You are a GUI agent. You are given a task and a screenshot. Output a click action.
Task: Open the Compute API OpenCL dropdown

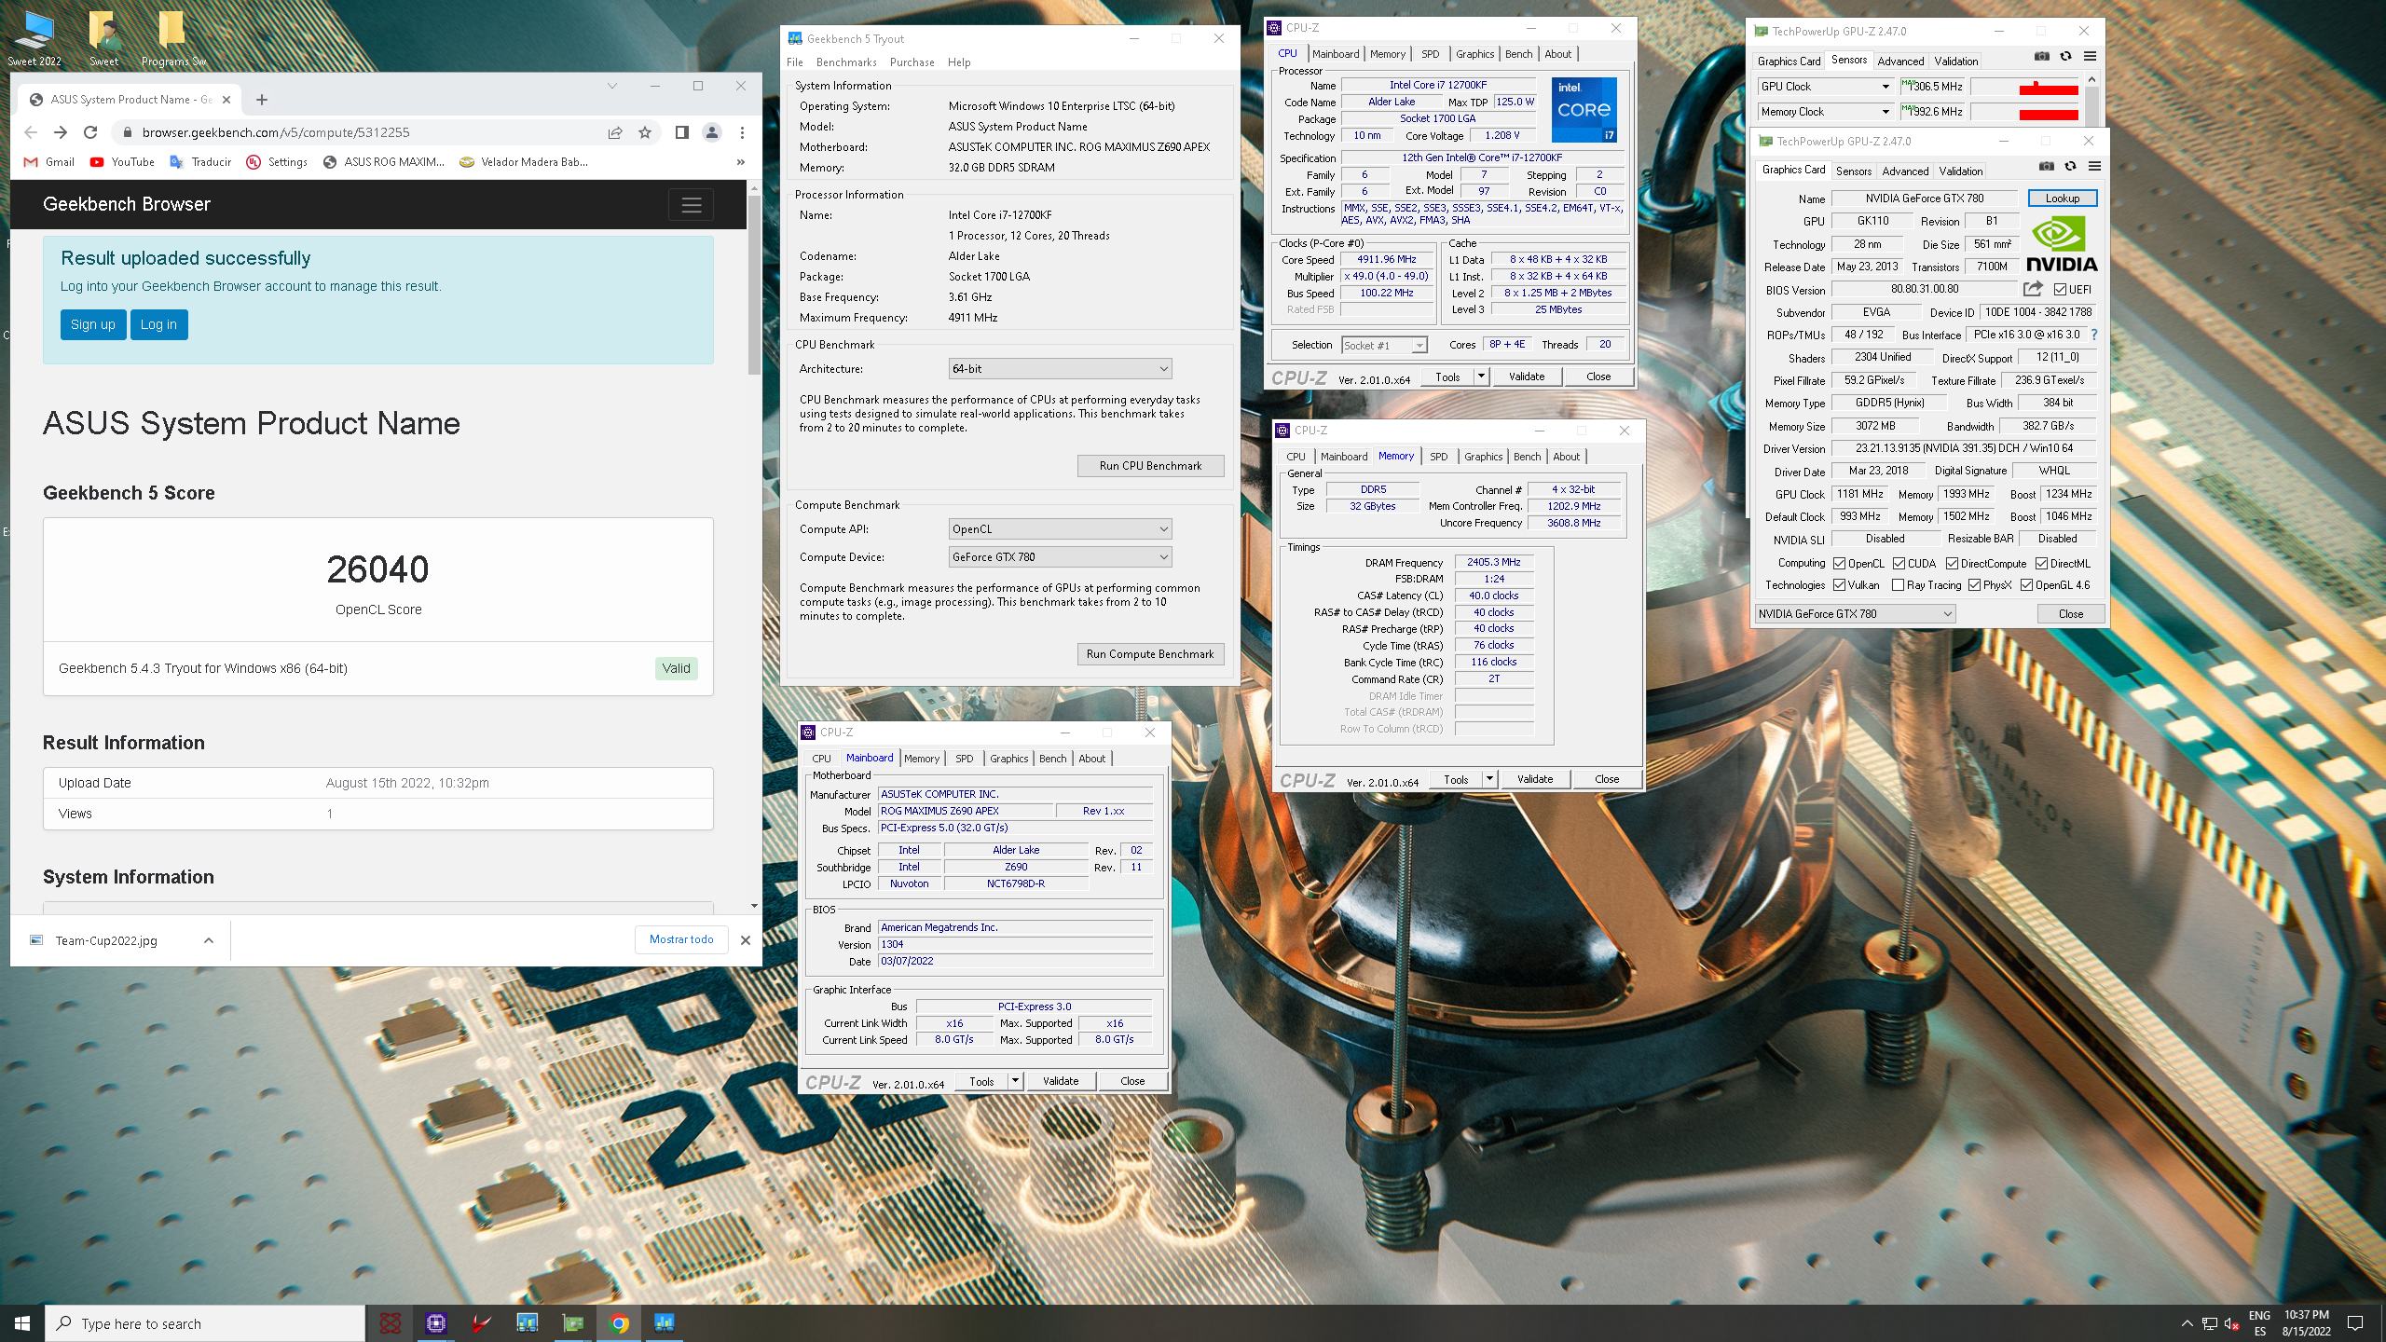[x=1060, y=529]
